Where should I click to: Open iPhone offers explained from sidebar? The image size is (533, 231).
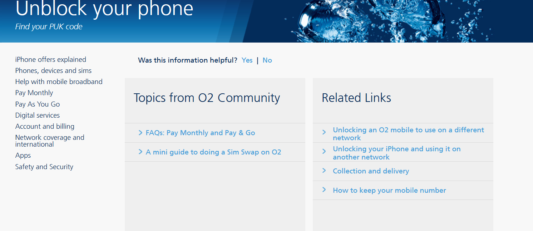(50, 59)
